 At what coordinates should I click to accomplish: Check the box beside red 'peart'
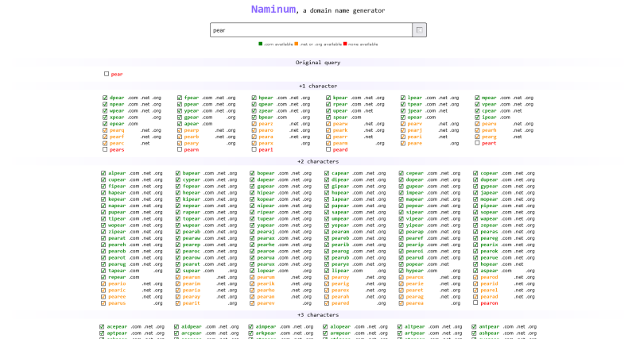pyautogui.click(x=476, y=143)
